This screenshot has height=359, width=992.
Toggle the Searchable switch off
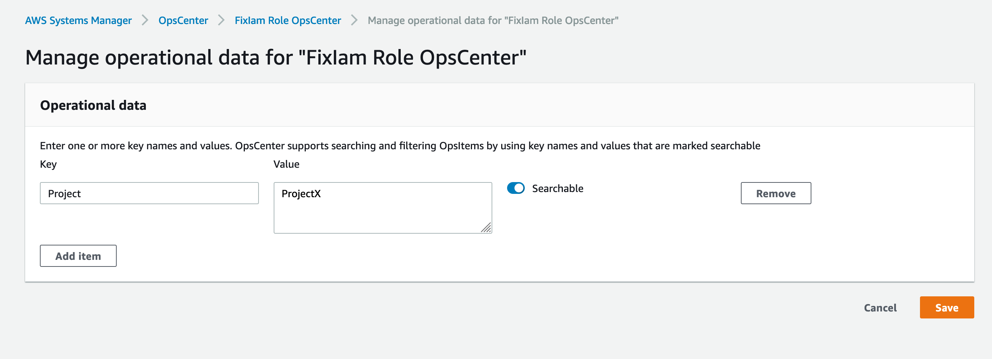click(516, 188)
